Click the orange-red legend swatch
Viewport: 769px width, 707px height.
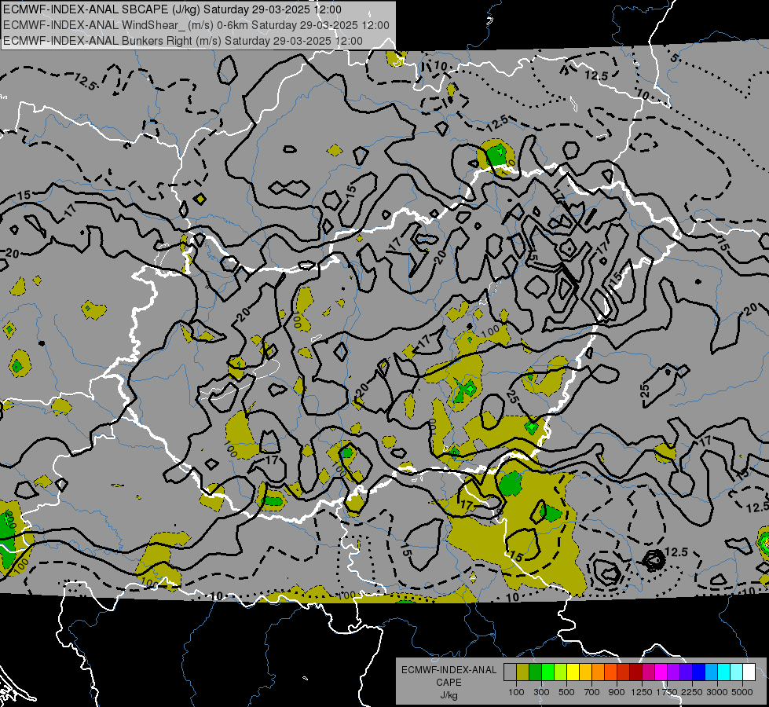tap(610, 672)
